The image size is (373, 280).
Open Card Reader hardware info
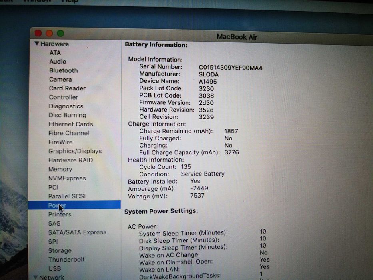pyautogui.click(x=67, y=88)
